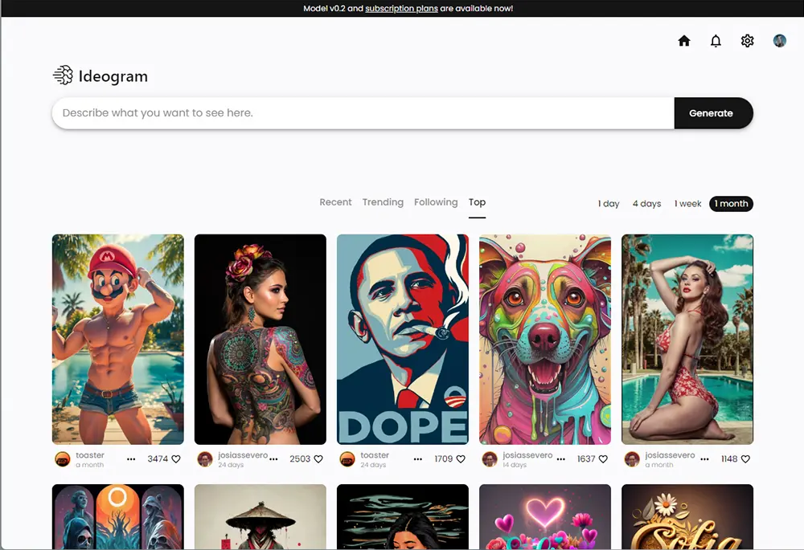This screenshot has width=804, height=550.
Task: Filter top images by 1 day
Action: pos(609,204)
